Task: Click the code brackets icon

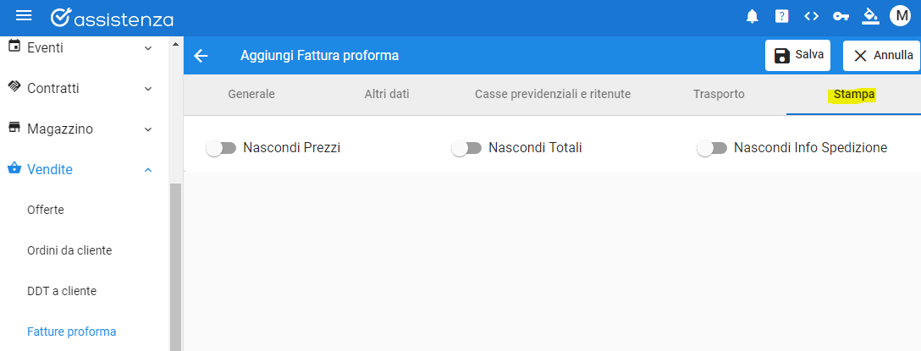Action: tap(811, 16)
